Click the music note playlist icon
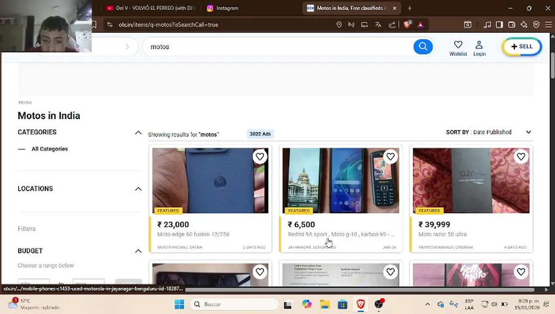Screen dimensions: 555x314 [x=487, y=25]
